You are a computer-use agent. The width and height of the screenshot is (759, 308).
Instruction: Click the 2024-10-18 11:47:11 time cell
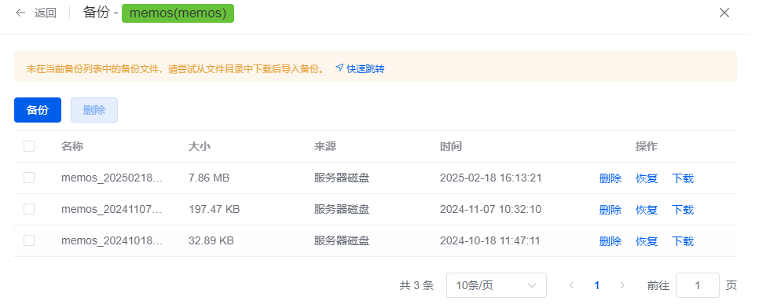pos(489,241)
